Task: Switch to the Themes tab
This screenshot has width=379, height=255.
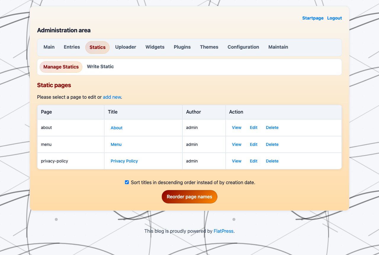Action: [x=209, y=47]
